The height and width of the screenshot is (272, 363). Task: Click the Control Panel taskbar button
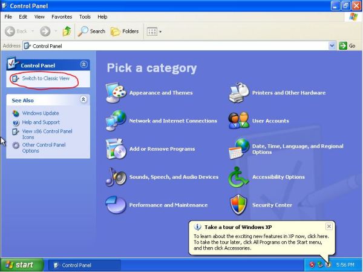coord(84,265)
